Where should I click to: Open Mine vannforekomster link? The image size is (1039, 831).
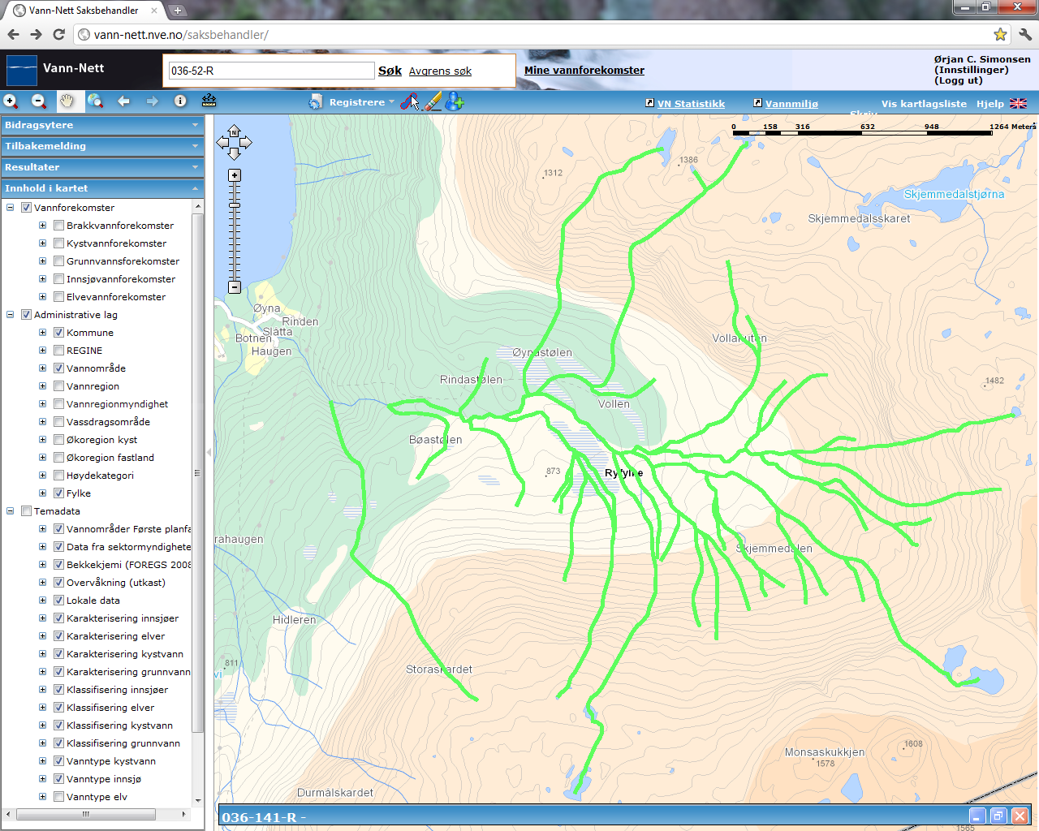584,71
